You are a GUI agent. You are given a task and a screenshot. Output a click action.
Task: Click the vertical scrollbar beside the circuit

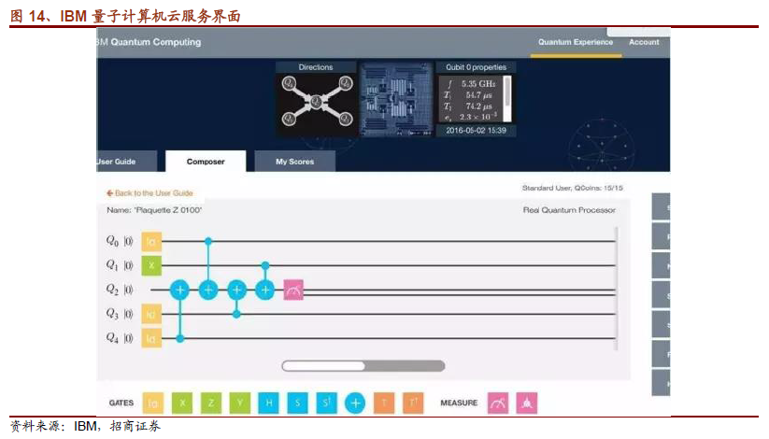click(x=616, y=289)
